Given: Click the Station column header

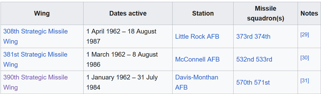Looking at the screenshot, I should point(203,14).
